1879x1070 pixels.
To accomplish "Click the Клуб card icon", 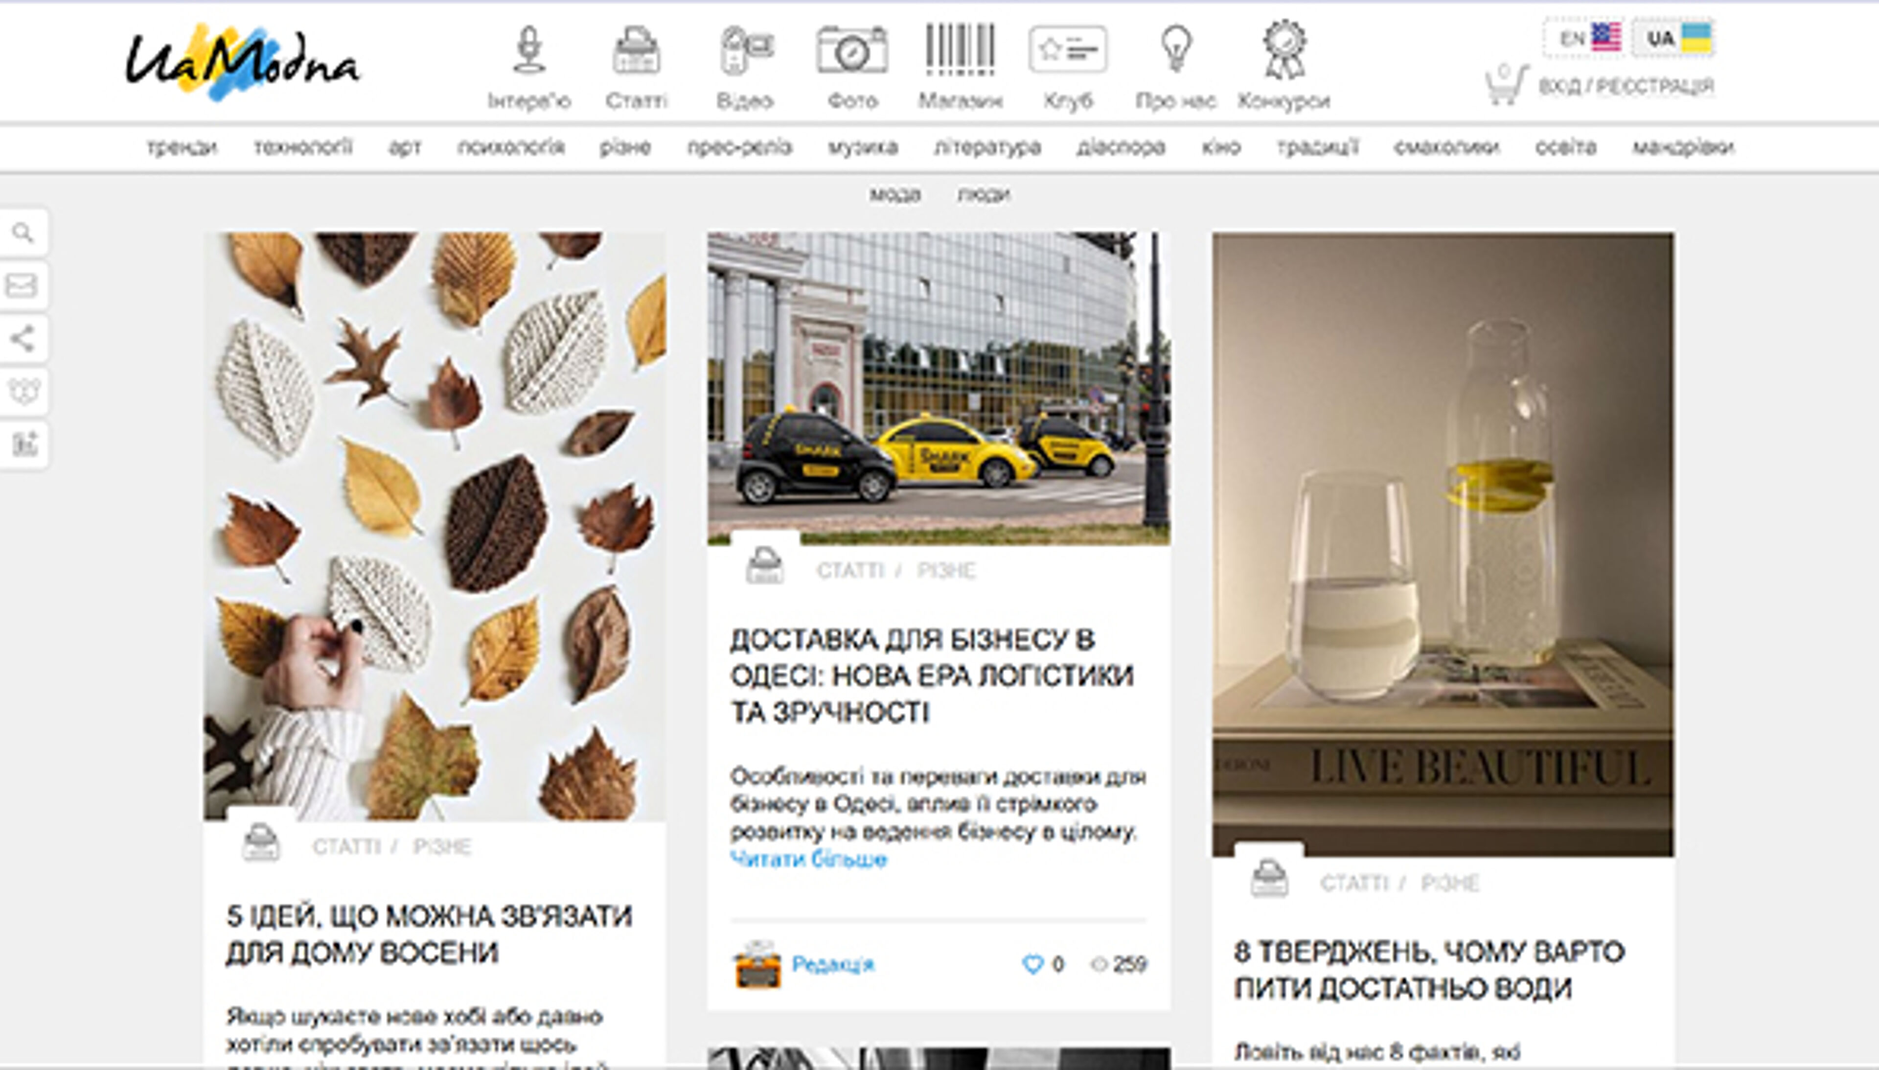I will pos(1070,51).
